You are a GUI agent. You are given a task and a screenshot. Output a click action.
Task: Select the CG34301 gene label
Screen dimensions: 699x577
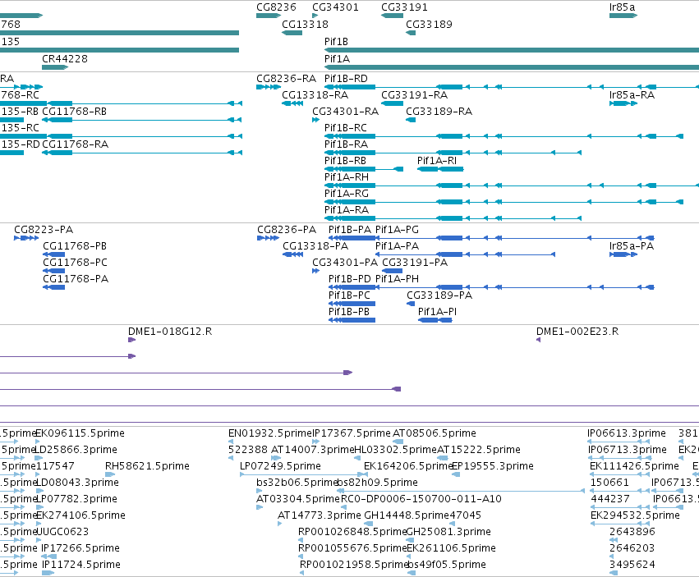[335, 7]
